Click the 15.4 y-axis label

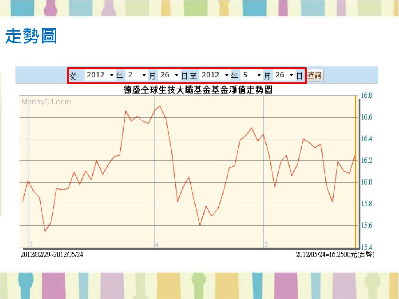coord(366,247)
